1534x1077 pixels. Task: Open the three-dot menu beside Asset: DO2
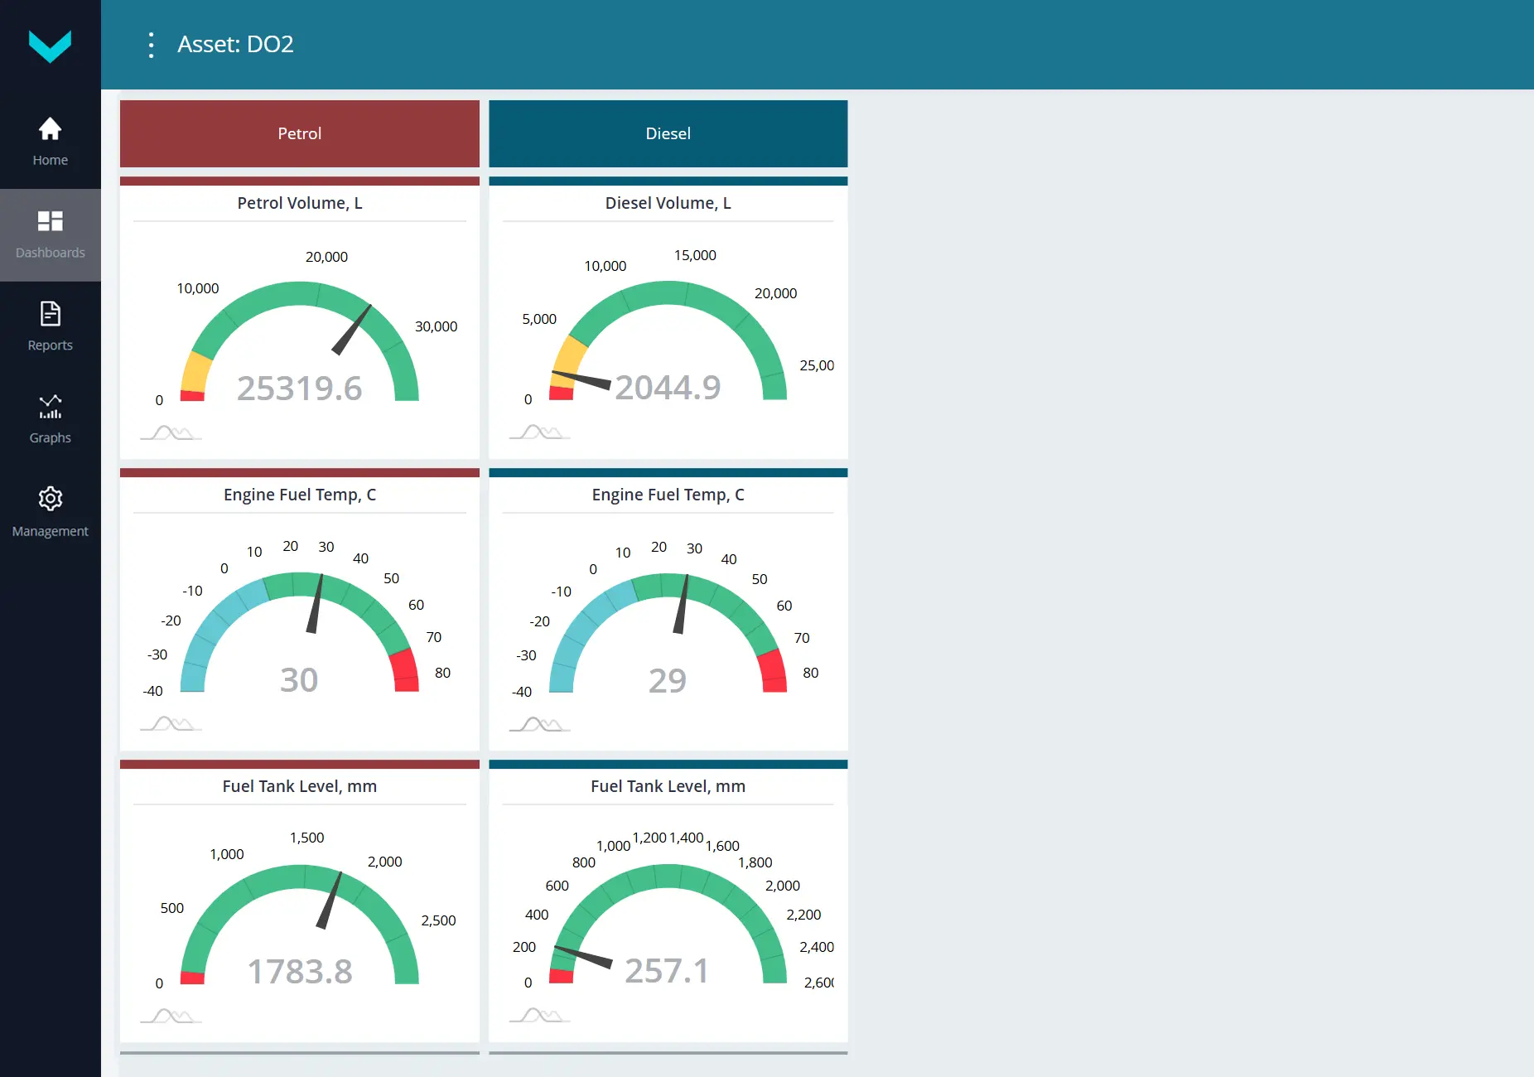[151, 45]
